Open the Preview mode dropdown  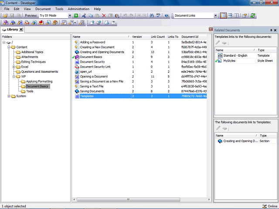(x=70, y=16)
